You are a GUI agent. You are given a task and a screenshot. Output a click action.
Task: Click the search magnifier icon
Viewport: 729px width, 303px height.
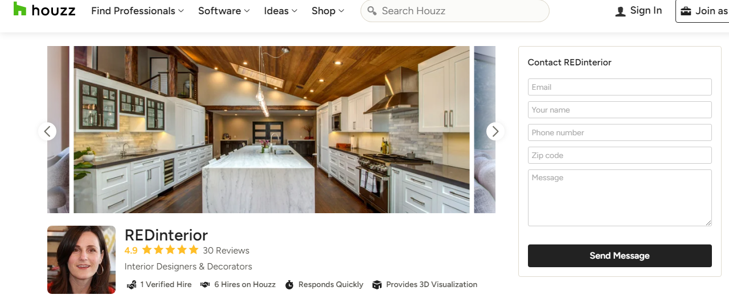372,11
